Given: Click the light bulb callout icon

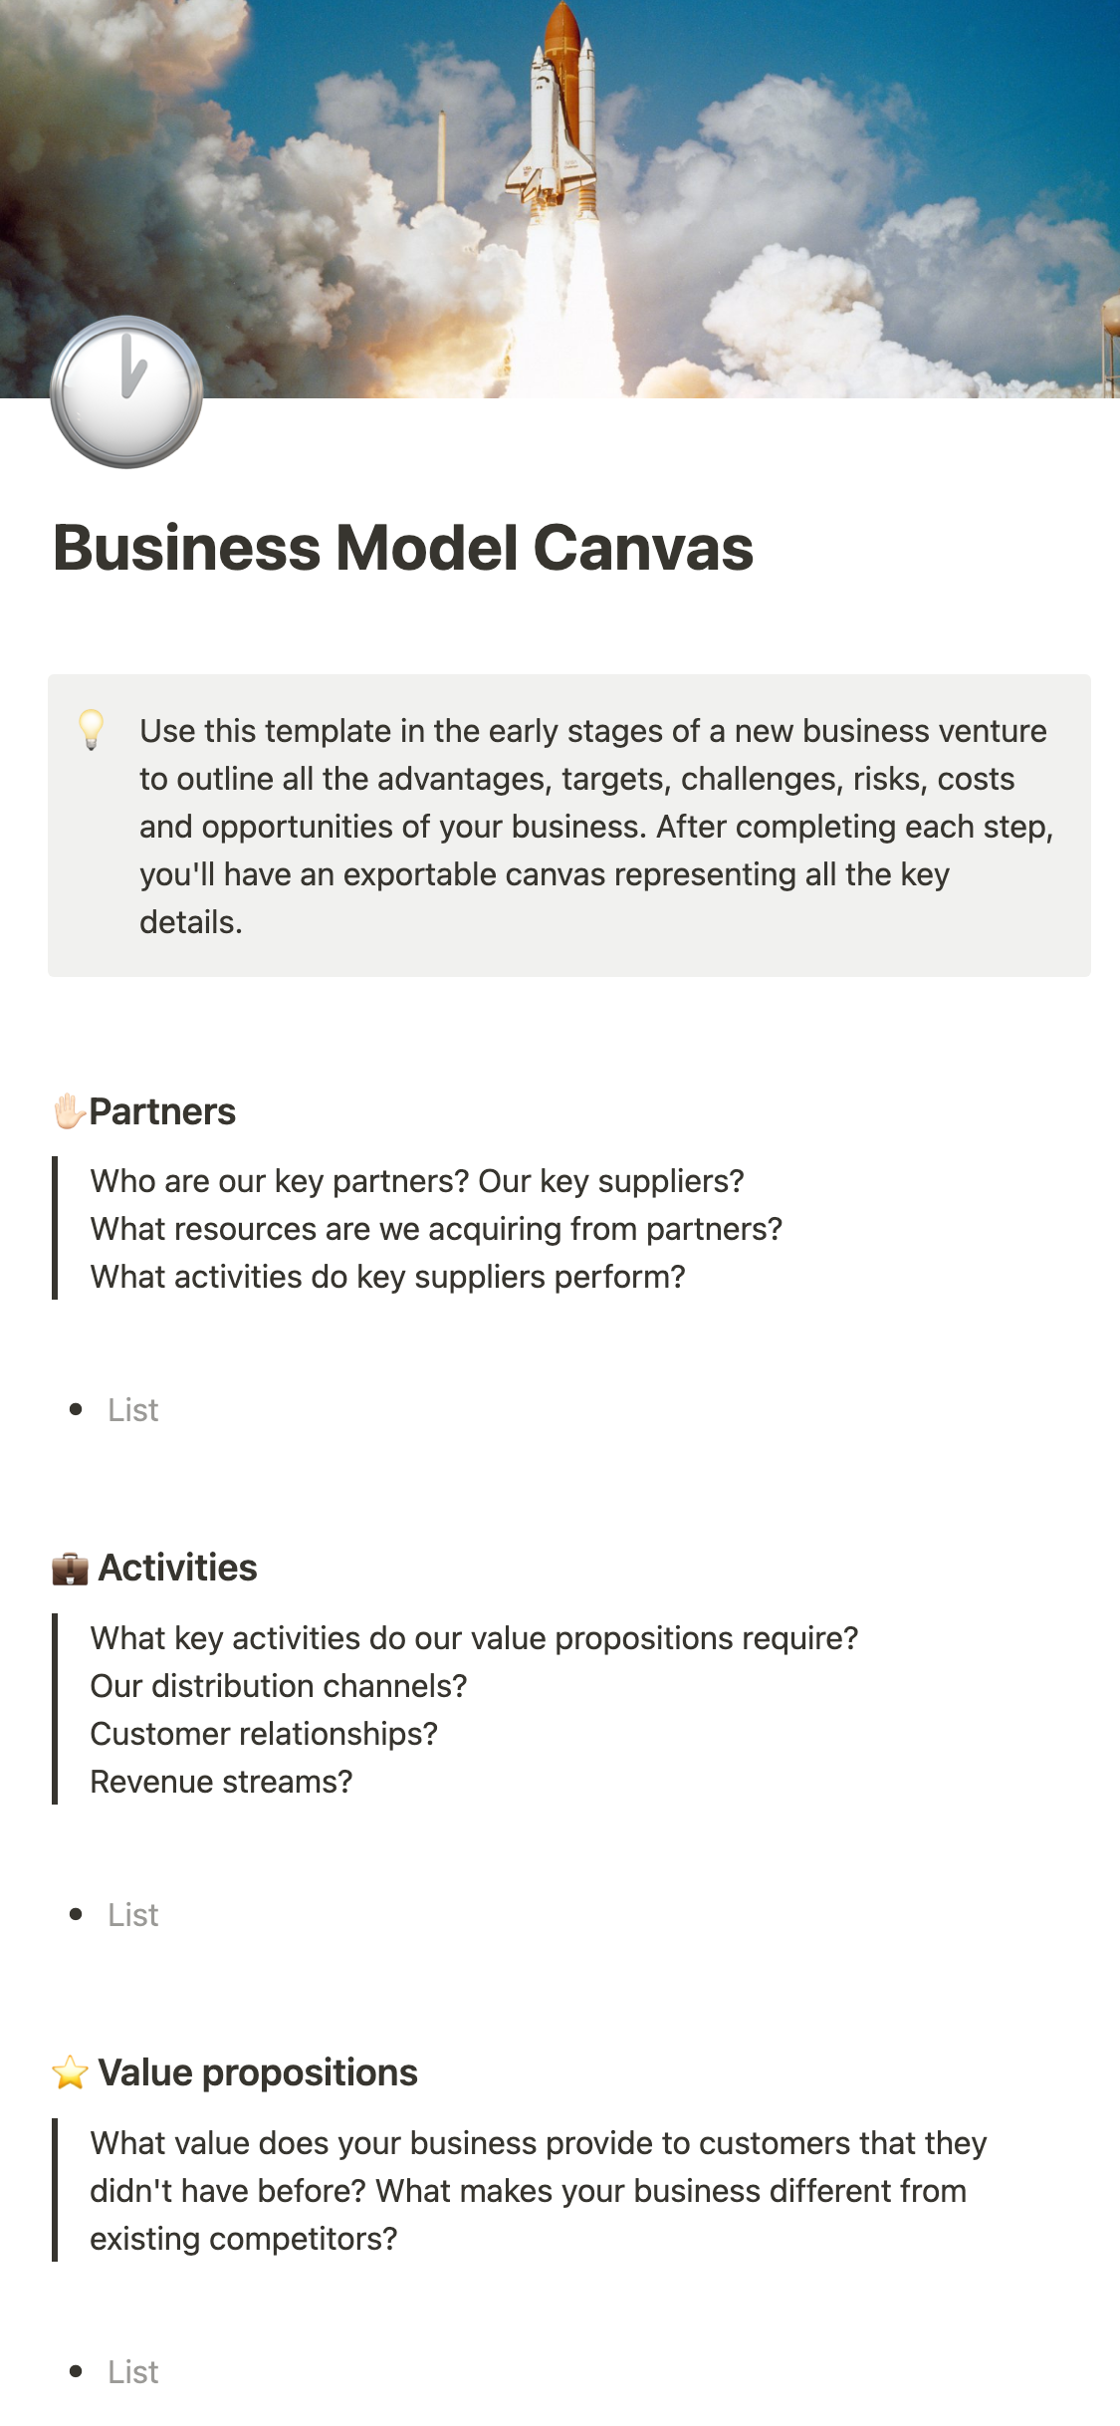Looking at the screenshot, I should [91, 730].
